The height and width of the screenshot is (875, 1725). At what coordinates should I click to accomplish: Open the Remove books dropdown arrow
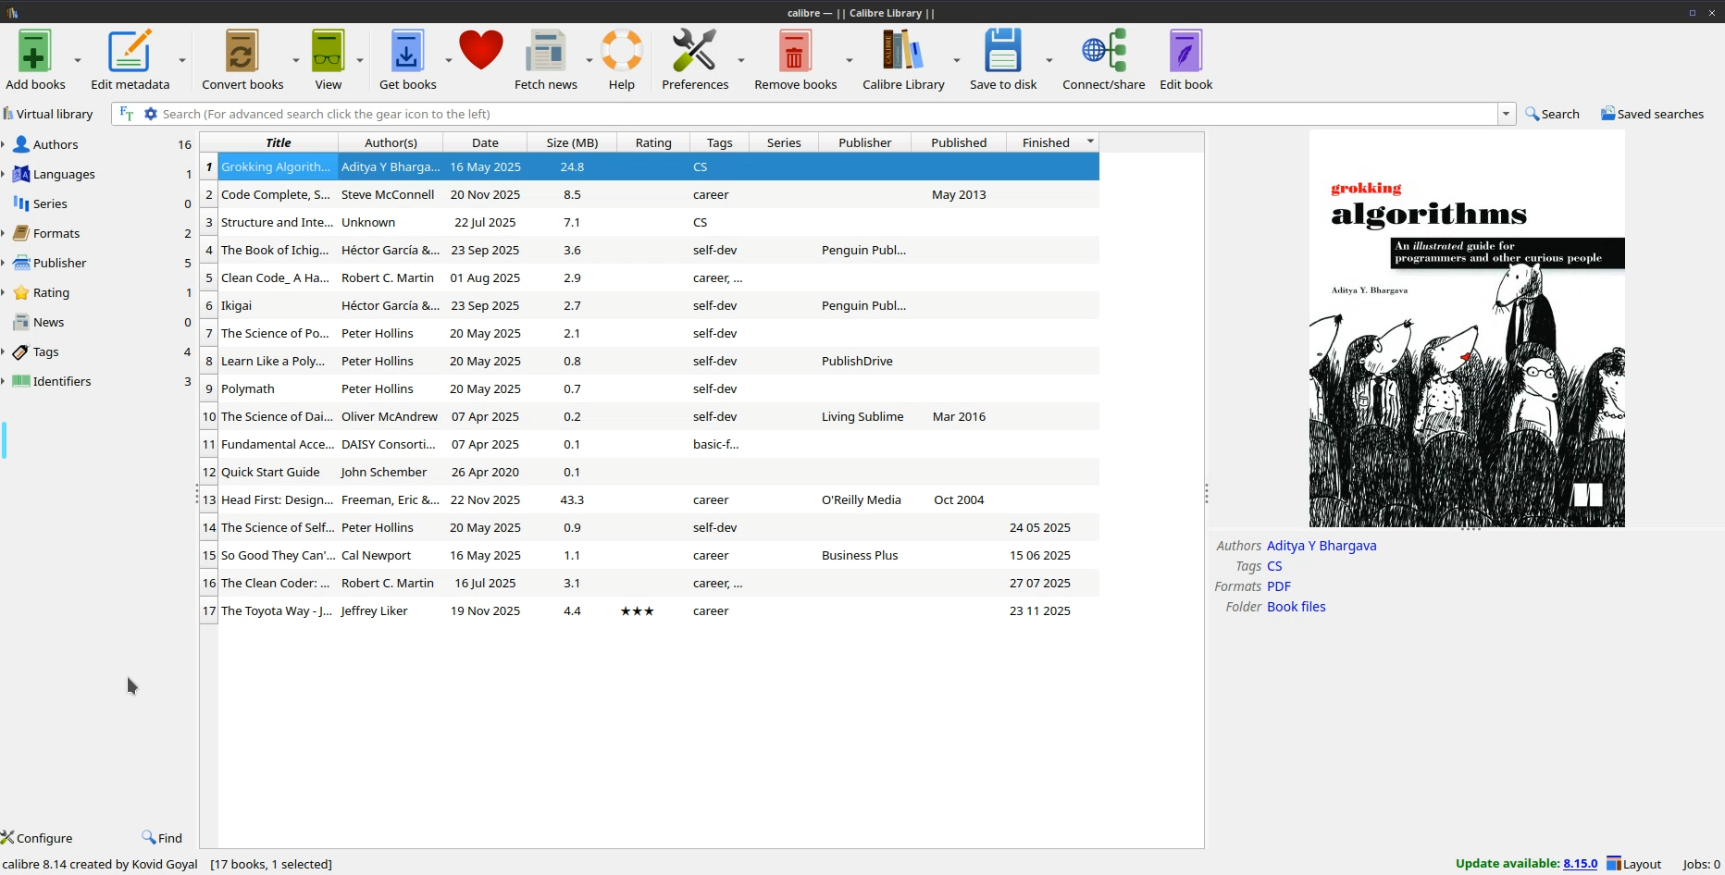(x=850, y=60)
